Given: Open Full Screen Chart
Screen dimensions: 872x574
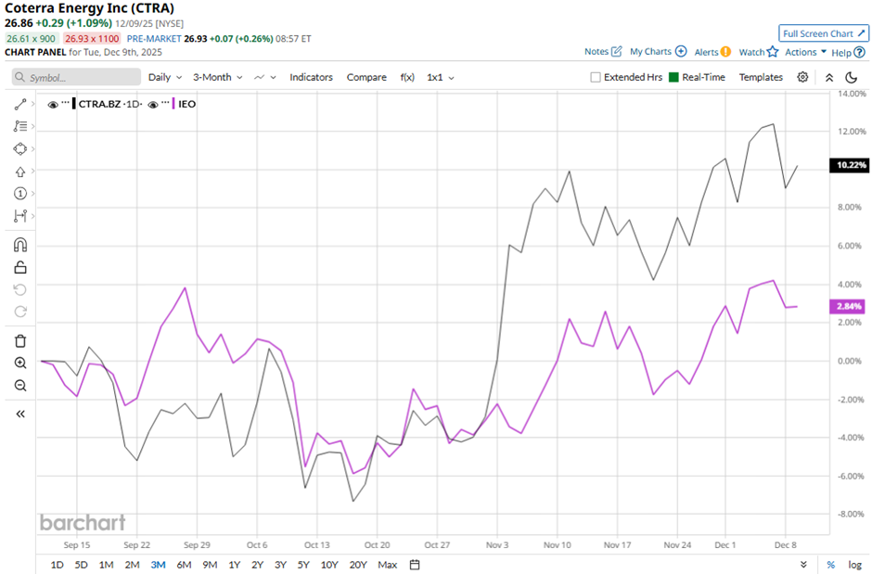Looking at the screenshot, I should [x=824, y=33].
